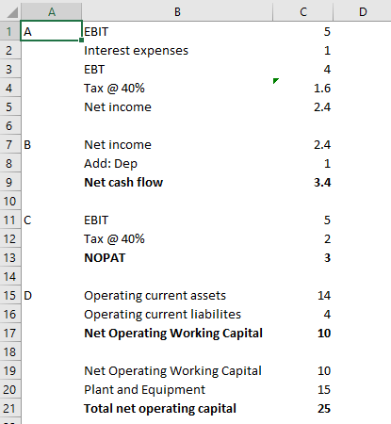Click 'Tax @ 40%' cell in row 4
The image size is (391, 424).
point(177,88)
